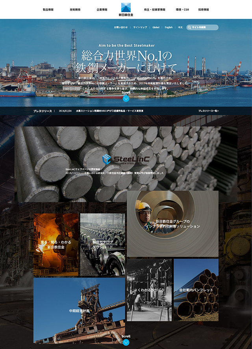Open 採用情報 recruitment page
This screenshot has width=252, height=349.
204,9
